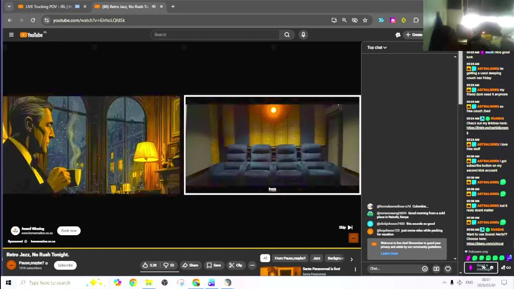
Task: Install app icon in address bar
Action: click(x=334, y=20)
